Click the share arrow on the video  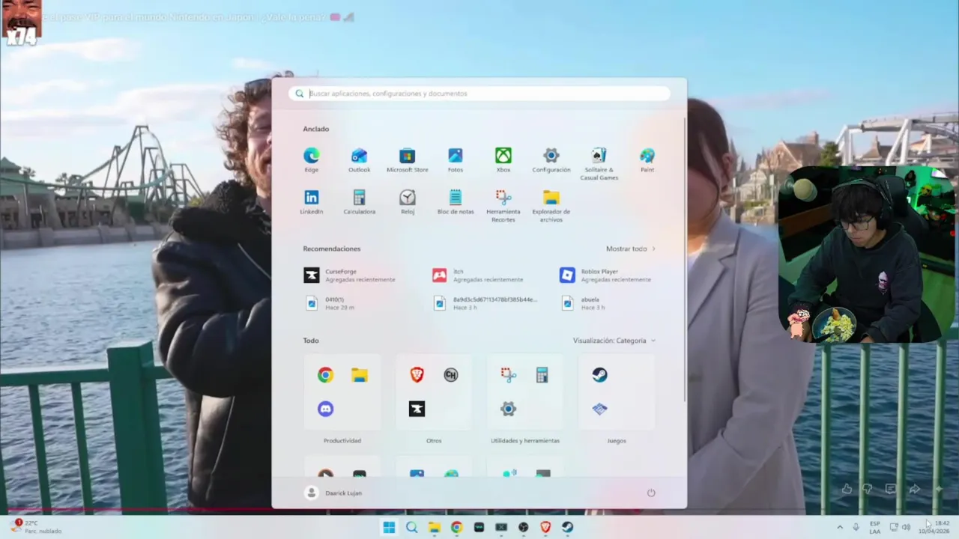tap(914, 489)
